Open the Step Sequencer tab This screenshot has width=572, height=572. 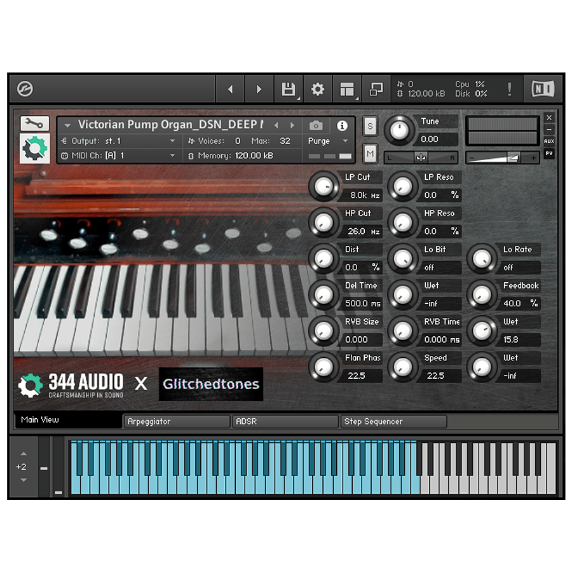click(393, 421)
